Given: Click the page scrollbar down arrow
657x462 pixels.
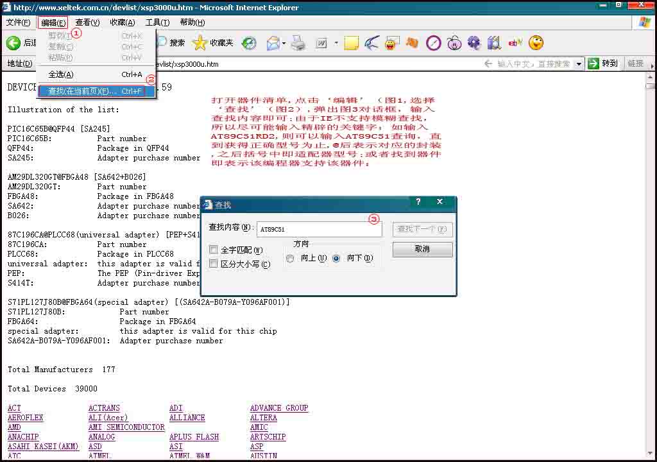Looking at the screenshot, I should 650,454.
